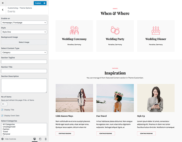Click the Select image button
The height and width of the screenshot is (142, 182).
point(24,42)
